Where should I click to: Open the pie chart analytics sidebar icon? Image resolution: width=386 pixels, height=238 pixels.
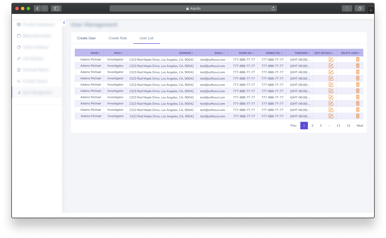[x=19, y=47]
